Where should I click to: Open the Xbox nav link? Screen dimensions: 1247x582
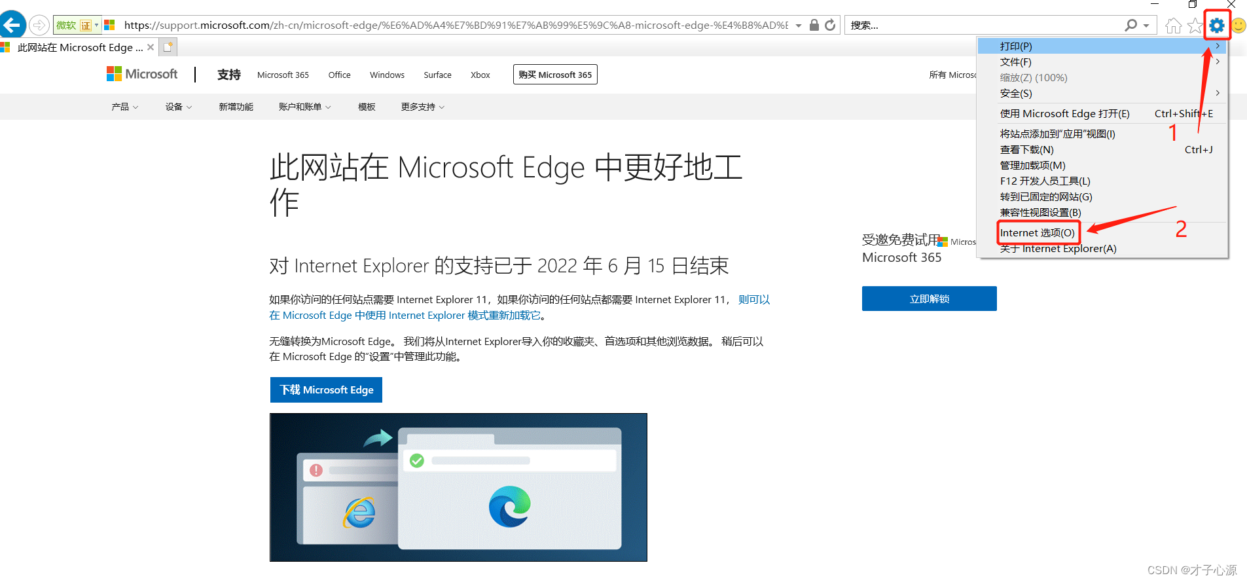click(x=480, y=75)
